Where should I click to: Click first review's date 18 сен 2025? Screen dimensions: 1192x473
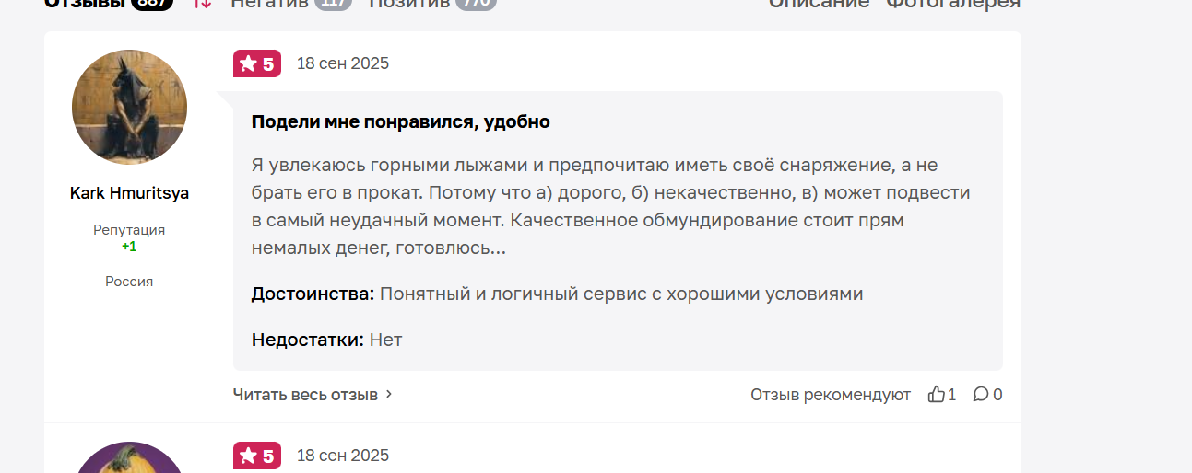point(343,63)
